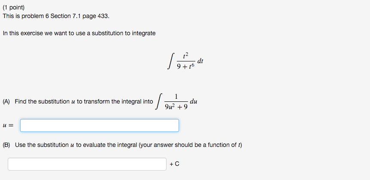This screenshot has width=370, height=180.
Task: Click the 9u² + 9 denominator
Action: coord(176,107)
